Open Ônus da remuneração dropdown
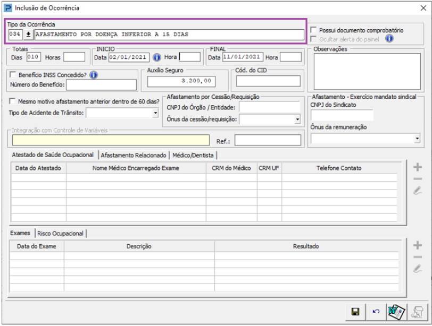Screen dimensions: 432x326 418,139
